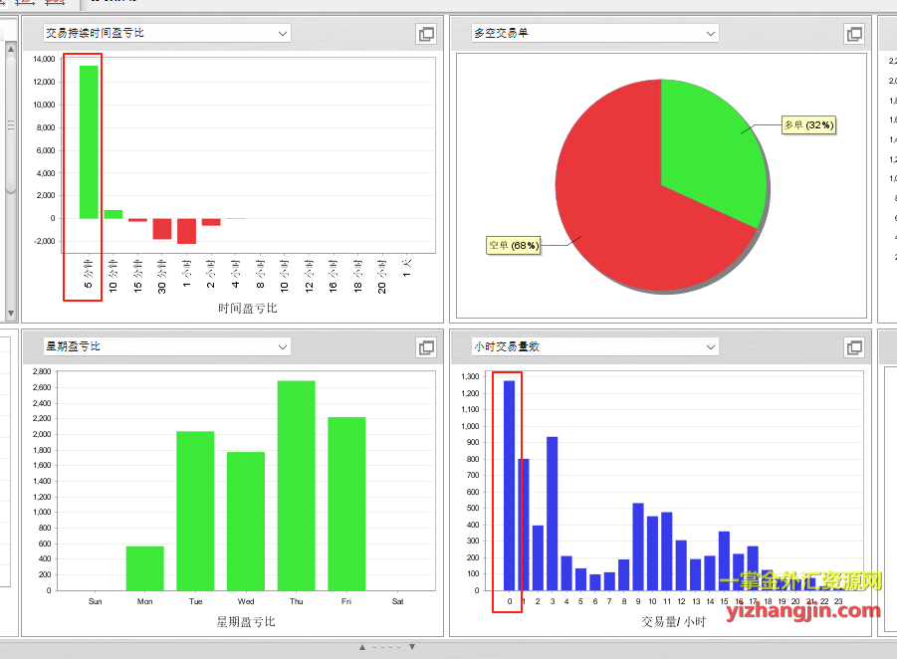Click the left scrollbar's down arrow

coord(11,314)
